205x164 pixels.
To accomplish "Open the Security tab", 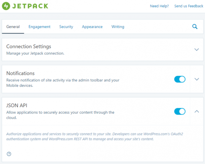I will coord(66,27).
